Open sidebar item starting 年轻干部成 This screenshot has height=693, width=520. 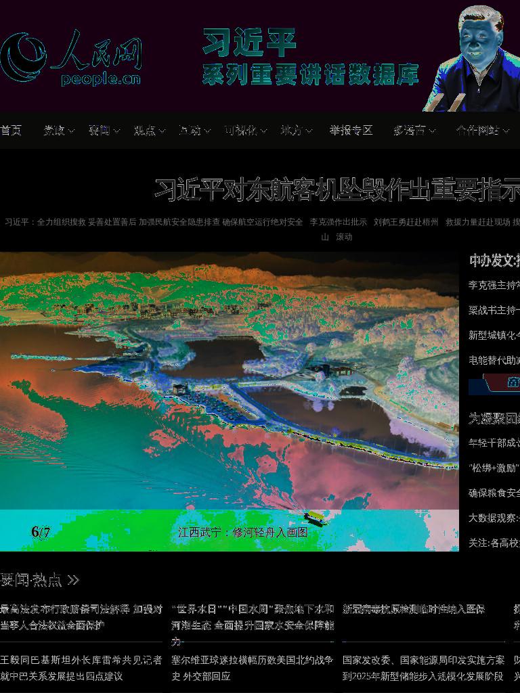pyautogui.click(x=494, y=443)
